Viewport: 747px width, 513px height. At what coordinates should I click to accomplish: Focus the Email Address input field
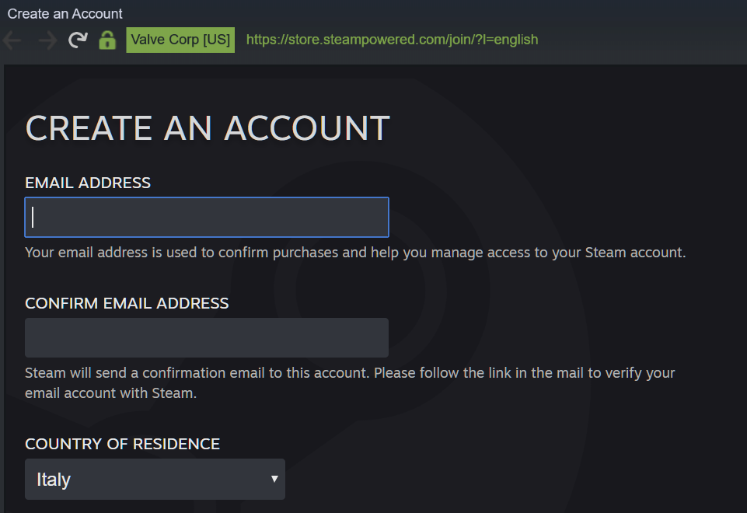point(207,218)
